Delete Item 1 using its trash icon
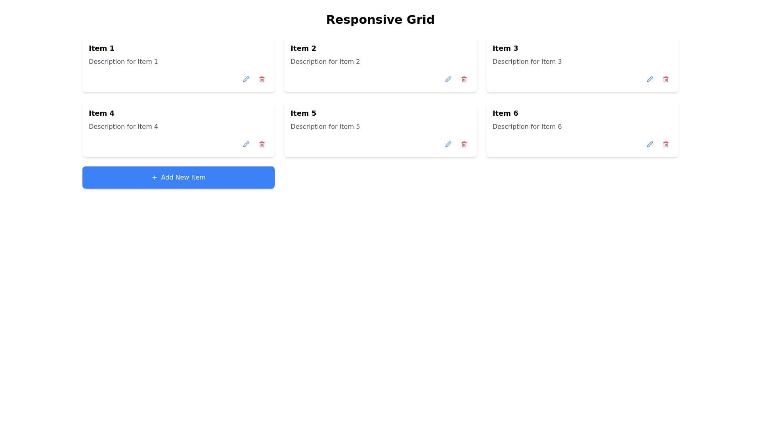This screenshot has width=761, height=428. click(262, 79)
